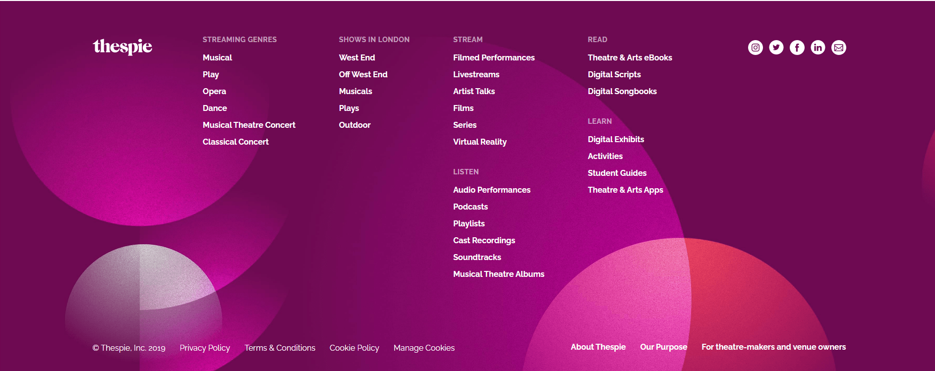Viewport: 935px width, 371px height.
Task: Open the About Thespie page
Action: (598, 347)
